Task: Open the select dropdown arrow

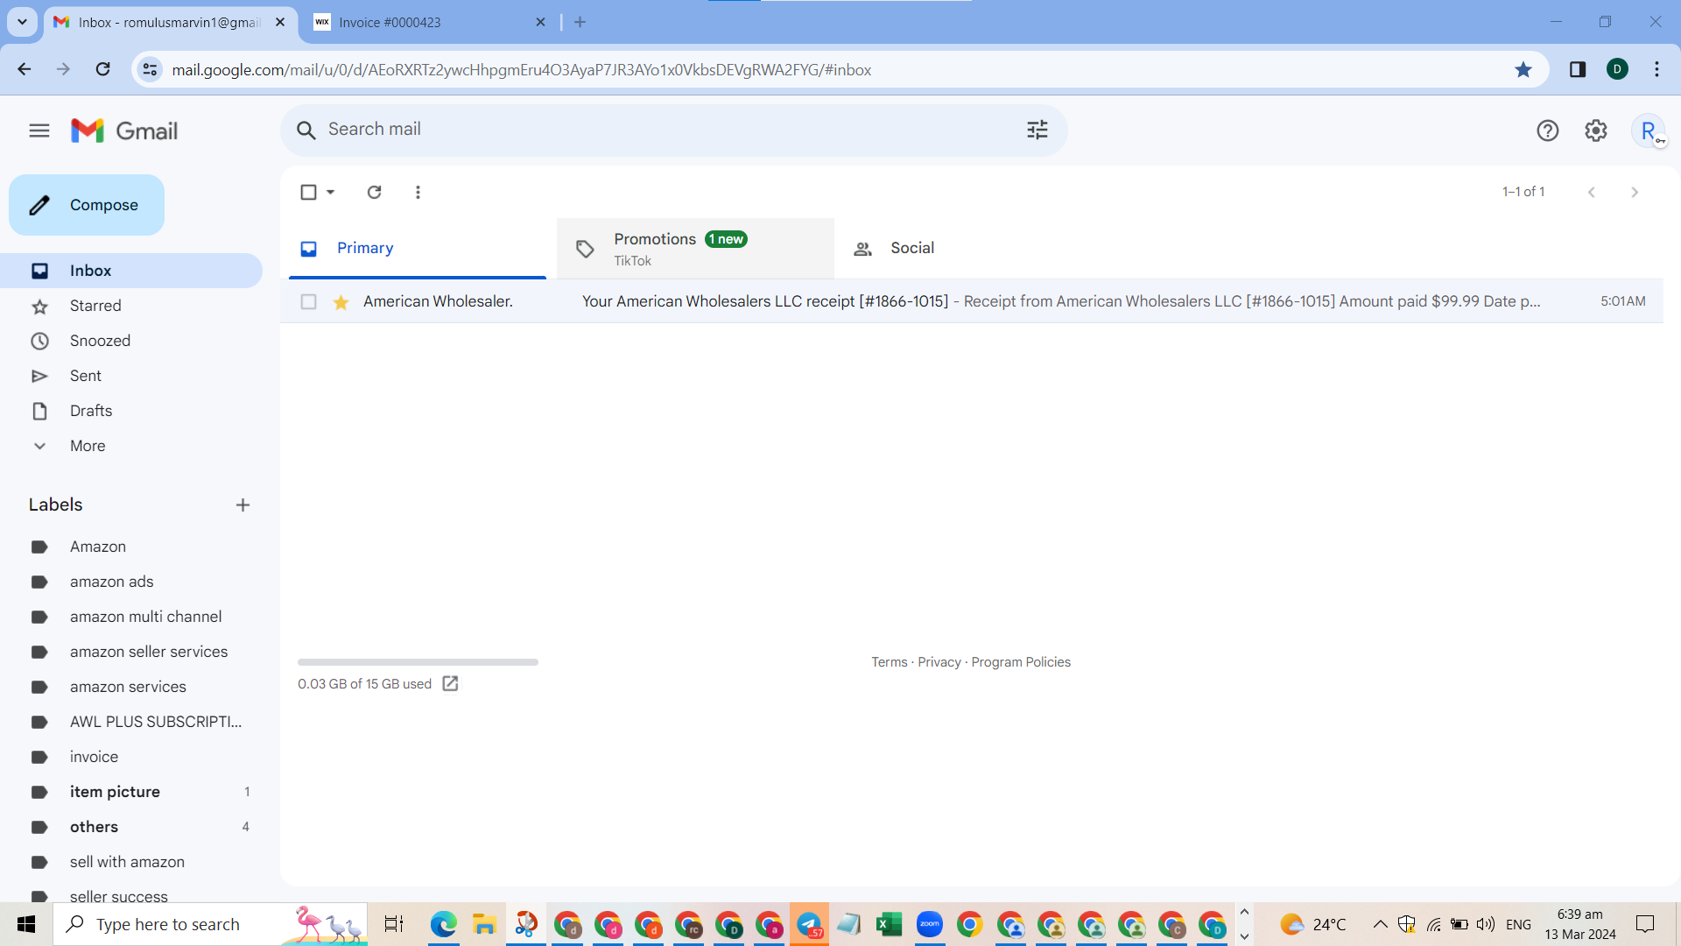Action: click(331, 192)
